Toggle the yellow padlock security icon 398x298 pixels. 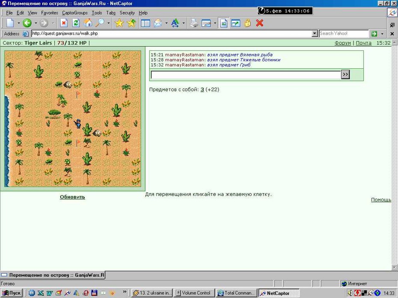(x=247, y=23)
